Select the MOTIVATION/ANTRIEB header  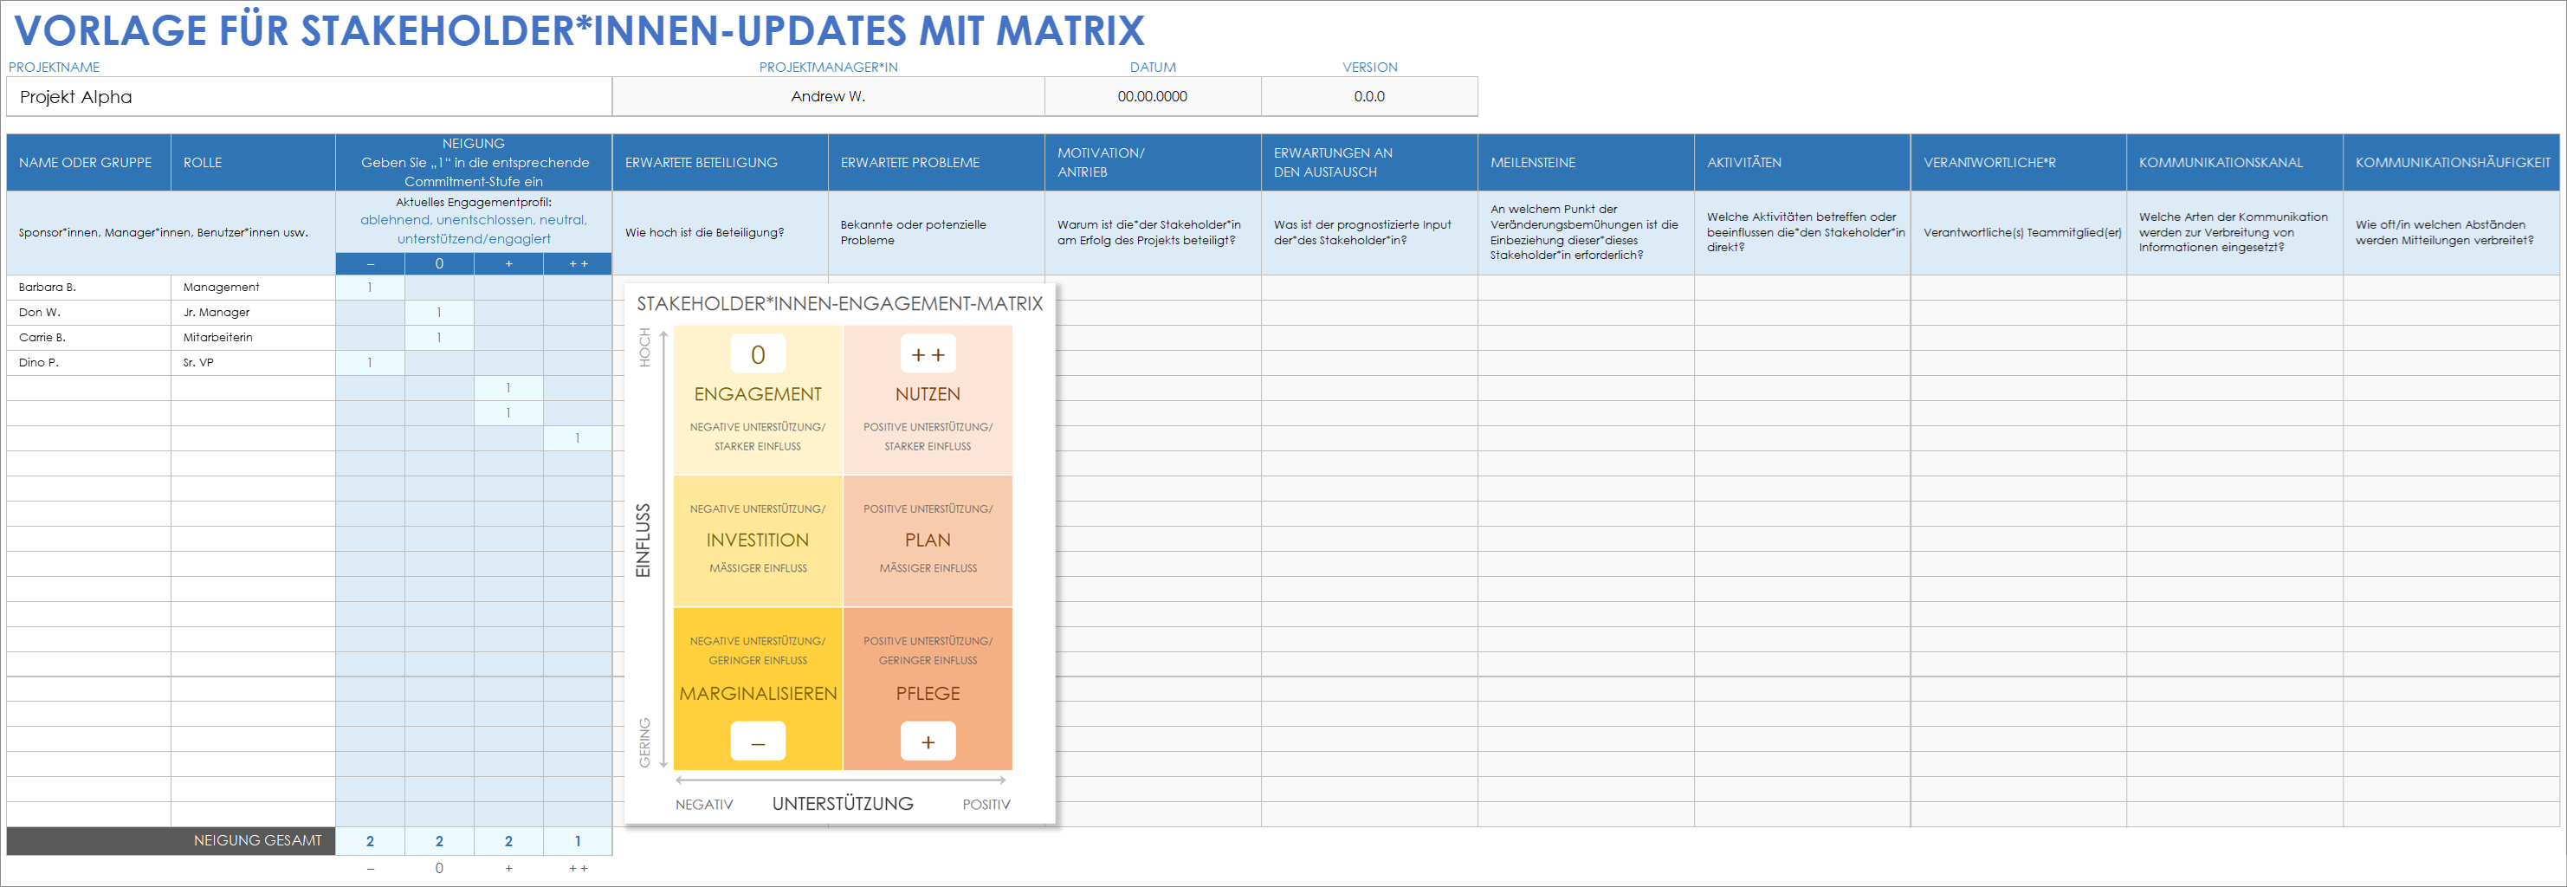click(x=1152, y=163)
